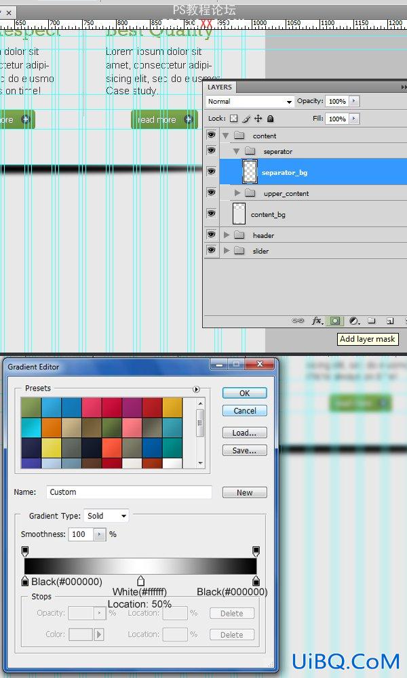
Task: Collapse the seperator group triangle
Action: pyautogui.click(x=236, y=151)
